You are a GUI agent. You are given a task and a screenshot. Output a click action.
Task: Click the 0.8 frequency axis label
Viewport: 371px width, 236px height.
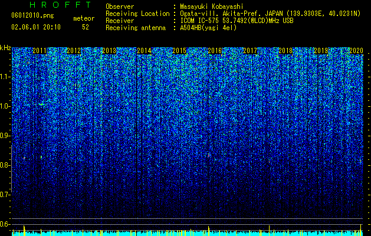5,165
